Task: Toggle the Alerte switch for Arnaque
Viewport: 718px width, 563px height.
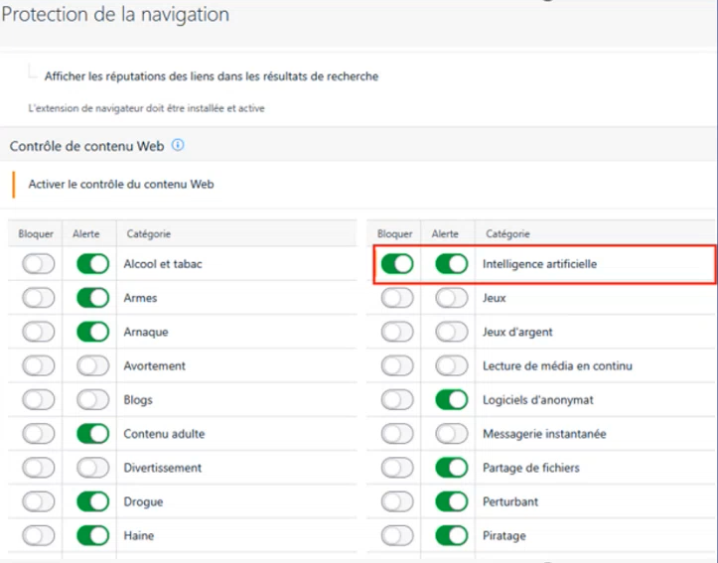Action: [x=92, y=332]
